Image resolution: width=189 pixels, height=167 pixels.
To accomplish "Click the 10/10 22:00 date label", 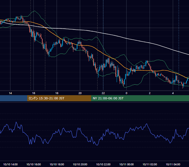I will click(x=103, y=164).
